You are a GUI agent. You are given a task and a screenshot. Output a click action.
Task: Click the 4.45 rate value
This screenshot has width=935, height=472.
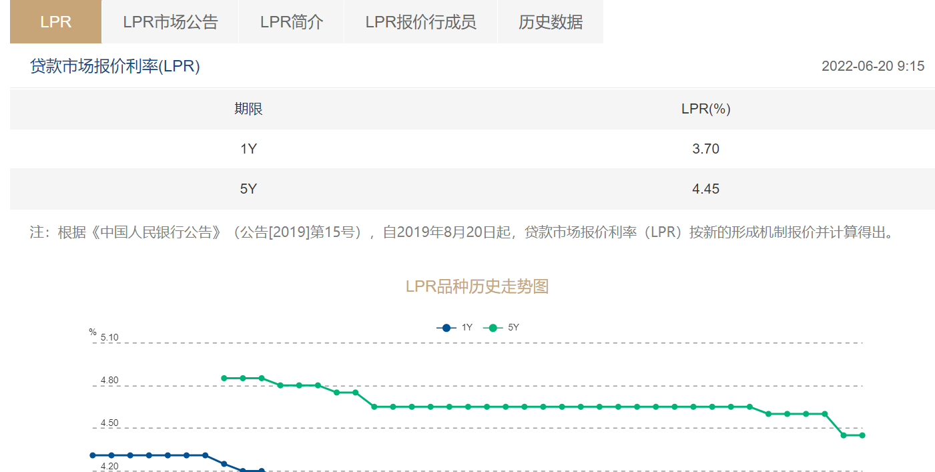[x=705, y=189]
